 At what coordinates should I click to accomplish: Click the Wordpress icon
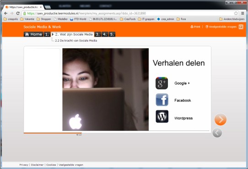(162, 116)
